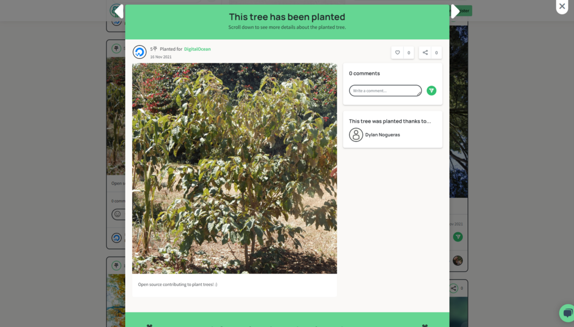
Task: Like this tree with heart icon
Action: [398, 53]
